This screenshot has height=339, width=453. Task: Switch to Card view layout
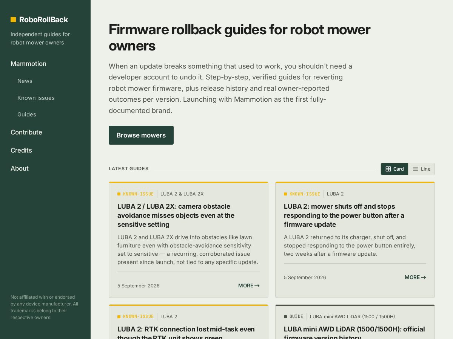[x=394, y=169]
